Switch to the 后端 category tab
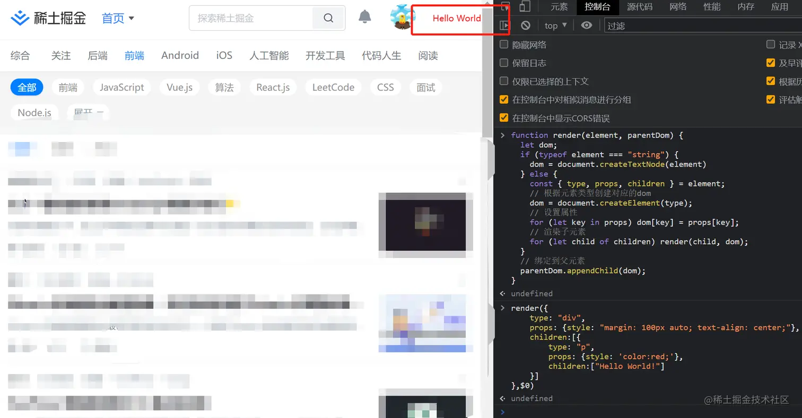 click(98, 56)
